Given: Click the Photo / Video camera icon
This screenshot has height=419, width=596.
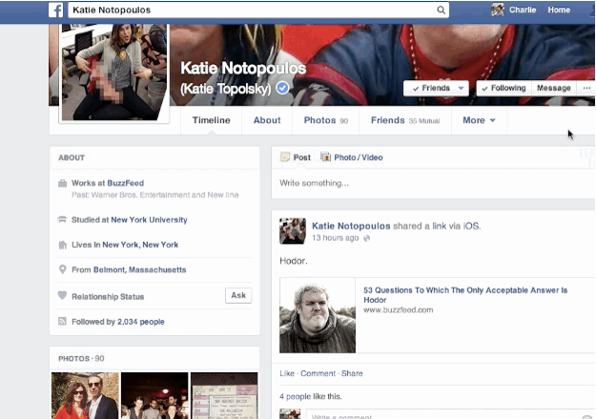Looking at the screenshot, I should click(325, 157).
